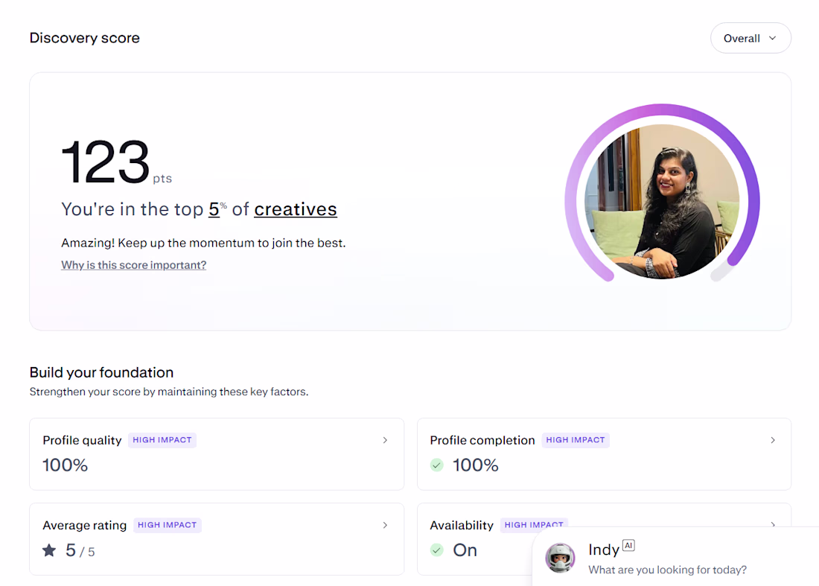Click the High Impact badge on Average rating
The width and height of the screenshot is (819, 586).
click(x=168, y=525)
